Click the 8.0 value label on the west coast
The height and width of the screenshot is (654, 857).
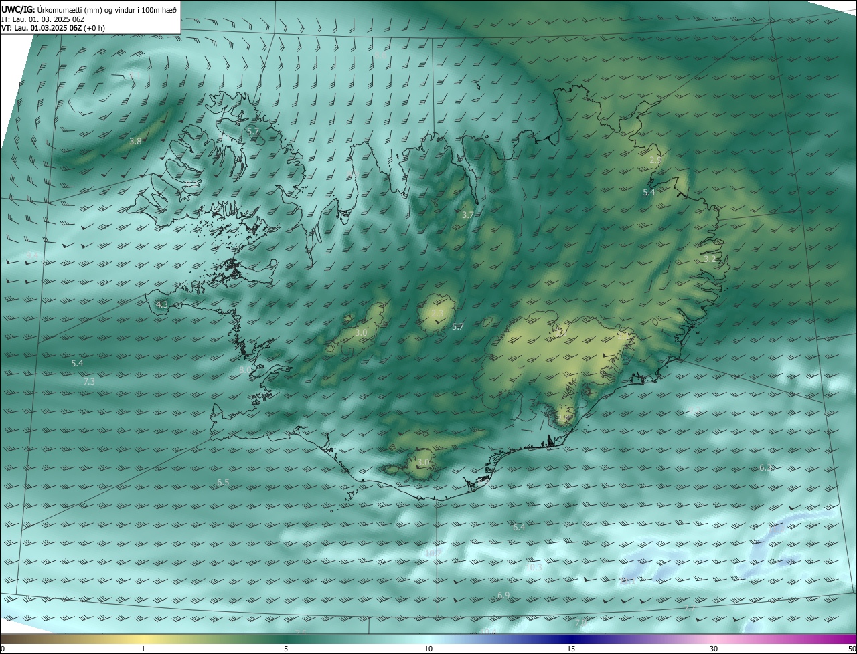click(245, 370)
